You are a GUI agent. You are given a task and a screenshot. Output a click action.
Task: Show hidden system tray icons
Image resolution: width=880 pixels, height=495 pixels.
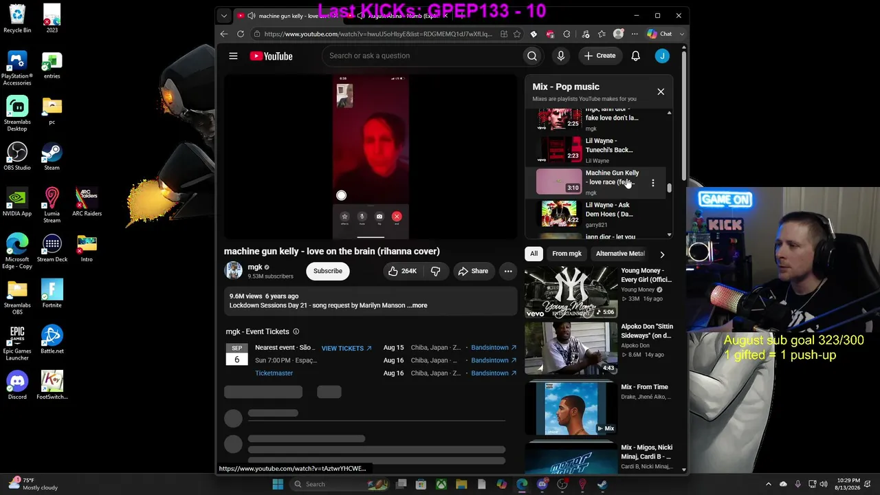pos(769,484)
